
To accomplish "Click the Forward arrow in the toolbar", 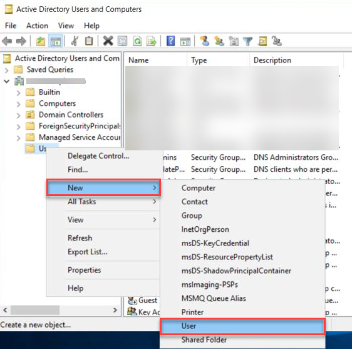I will pyautogui.click(x=21, y=41).
